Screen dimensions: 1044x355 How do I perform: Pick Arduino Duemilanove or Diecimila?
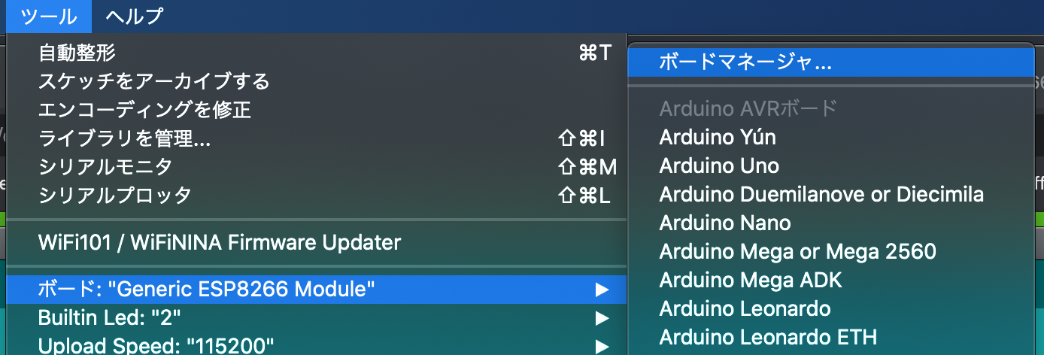[x=821, y=195]
